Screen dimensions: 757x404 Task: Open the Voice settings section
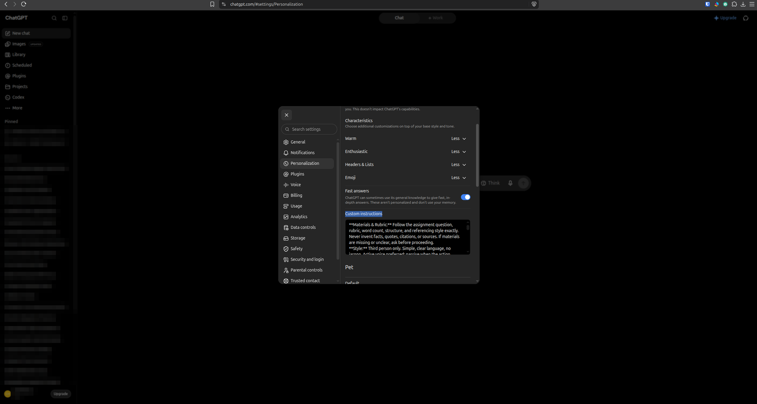pyautogui.click(x=307, y=185)
